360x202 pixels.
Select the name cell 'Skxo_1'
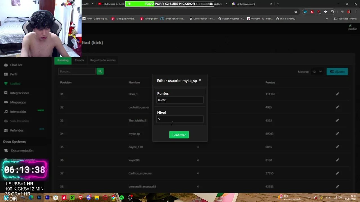click(133, 94)
